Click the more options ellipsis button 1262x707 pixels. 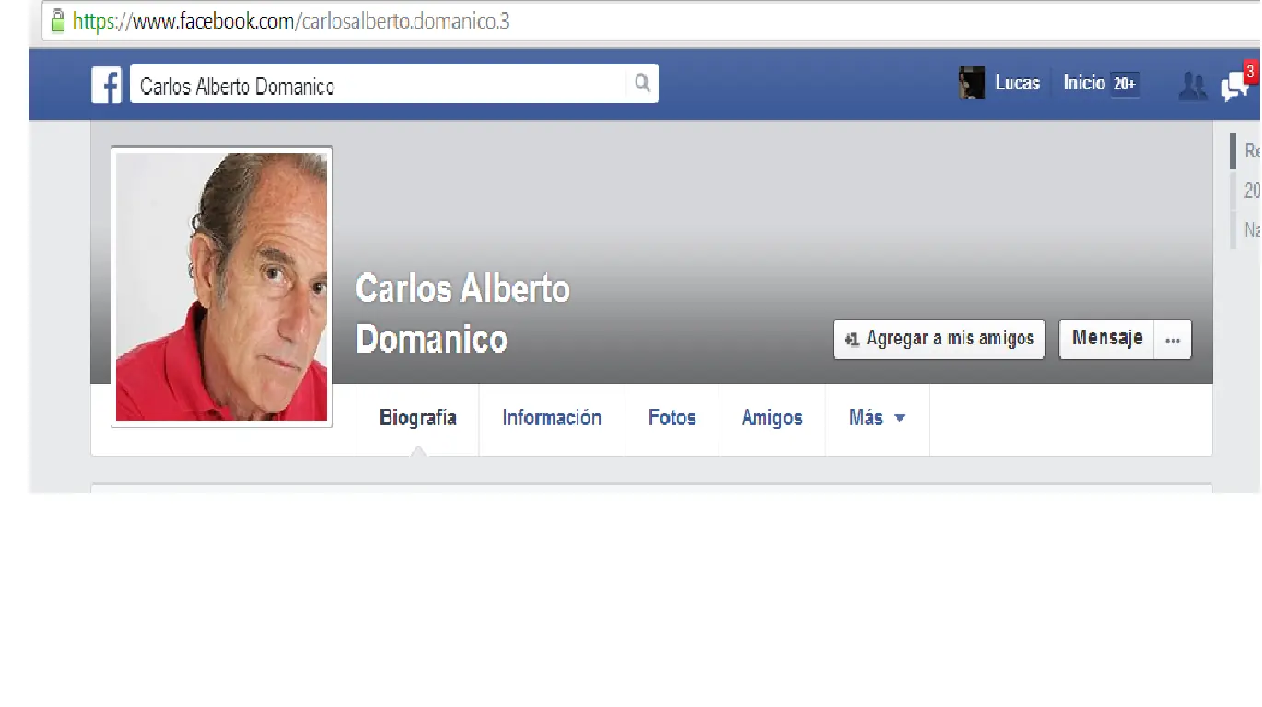pos(1173,340)
